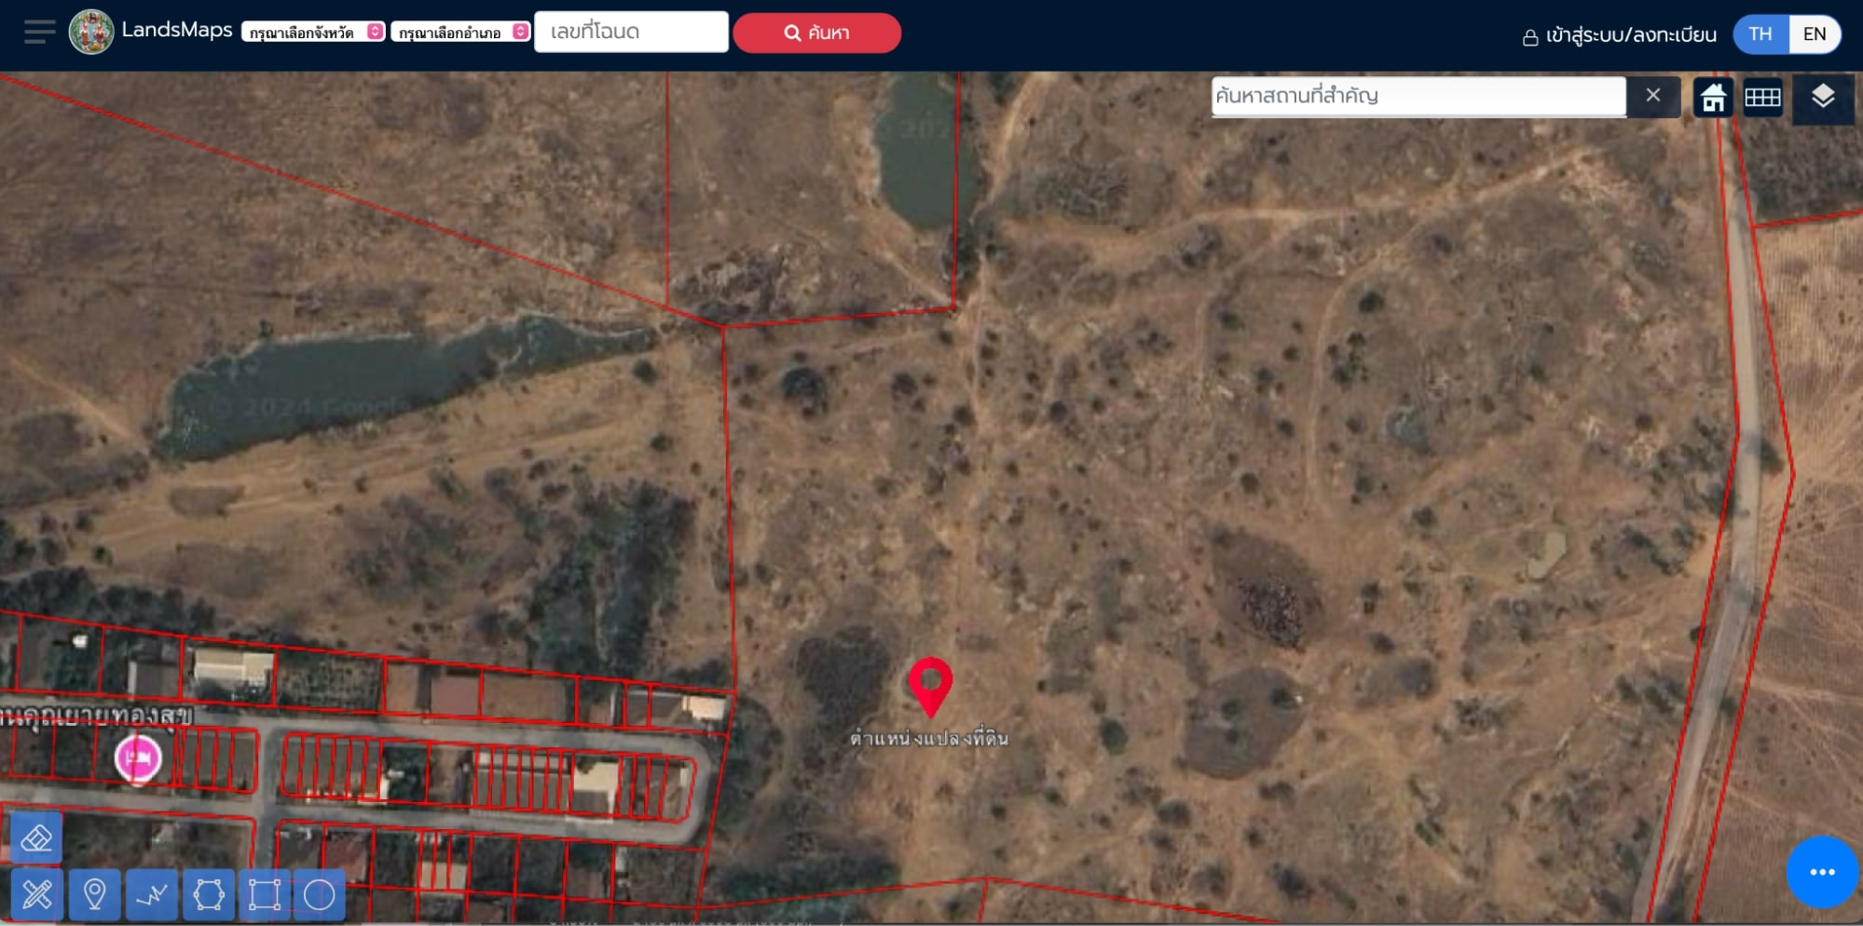Select the polygon drawing tool
Screen dimensions: 1863x926
pos(208,895)
